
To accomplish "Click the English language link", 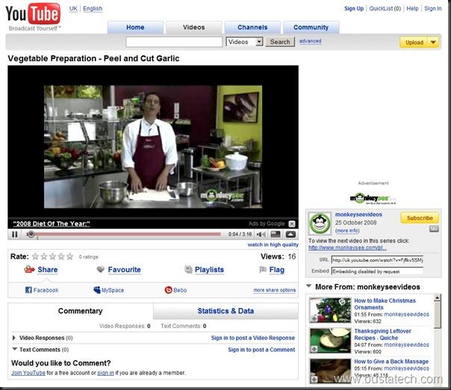I will 93,9.
